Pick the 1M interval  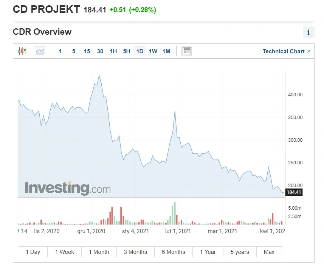(x=166, y=51)
